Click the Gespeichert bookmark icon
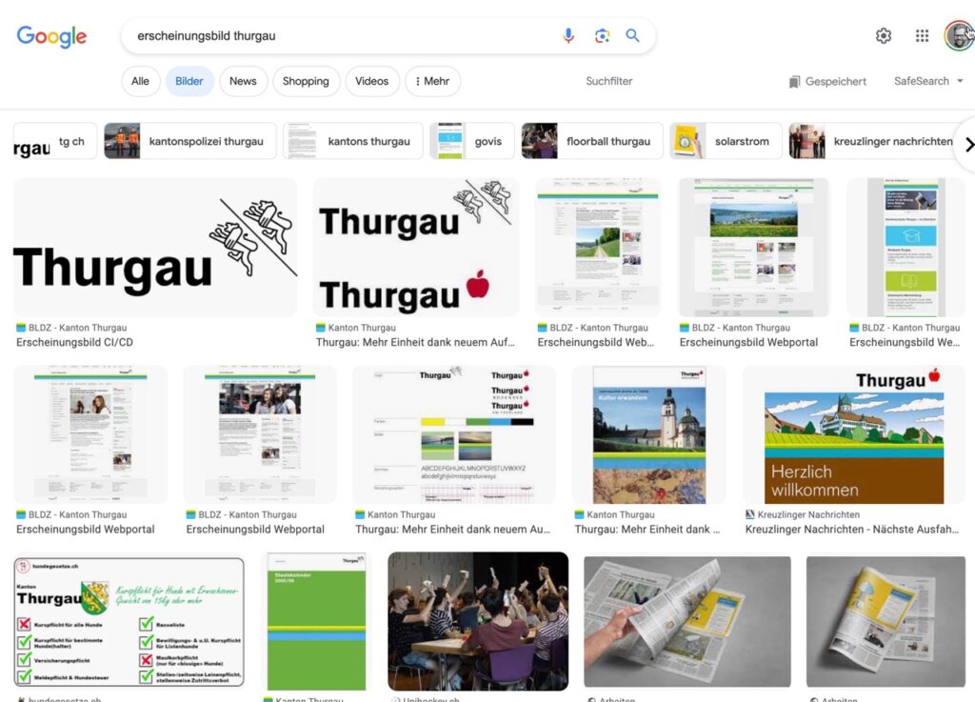Screen dimensions: 975x702 point(794,82)
